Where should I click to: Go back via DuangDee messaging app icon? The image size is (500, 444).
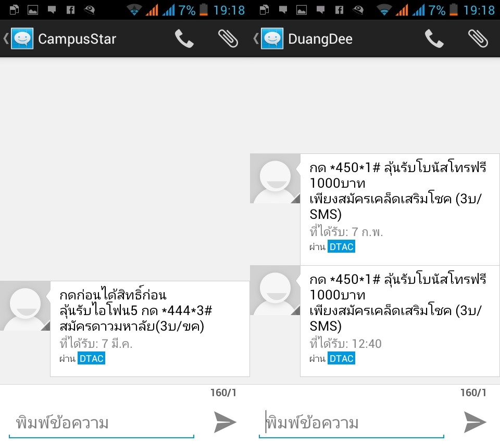(x=269, y=38)
